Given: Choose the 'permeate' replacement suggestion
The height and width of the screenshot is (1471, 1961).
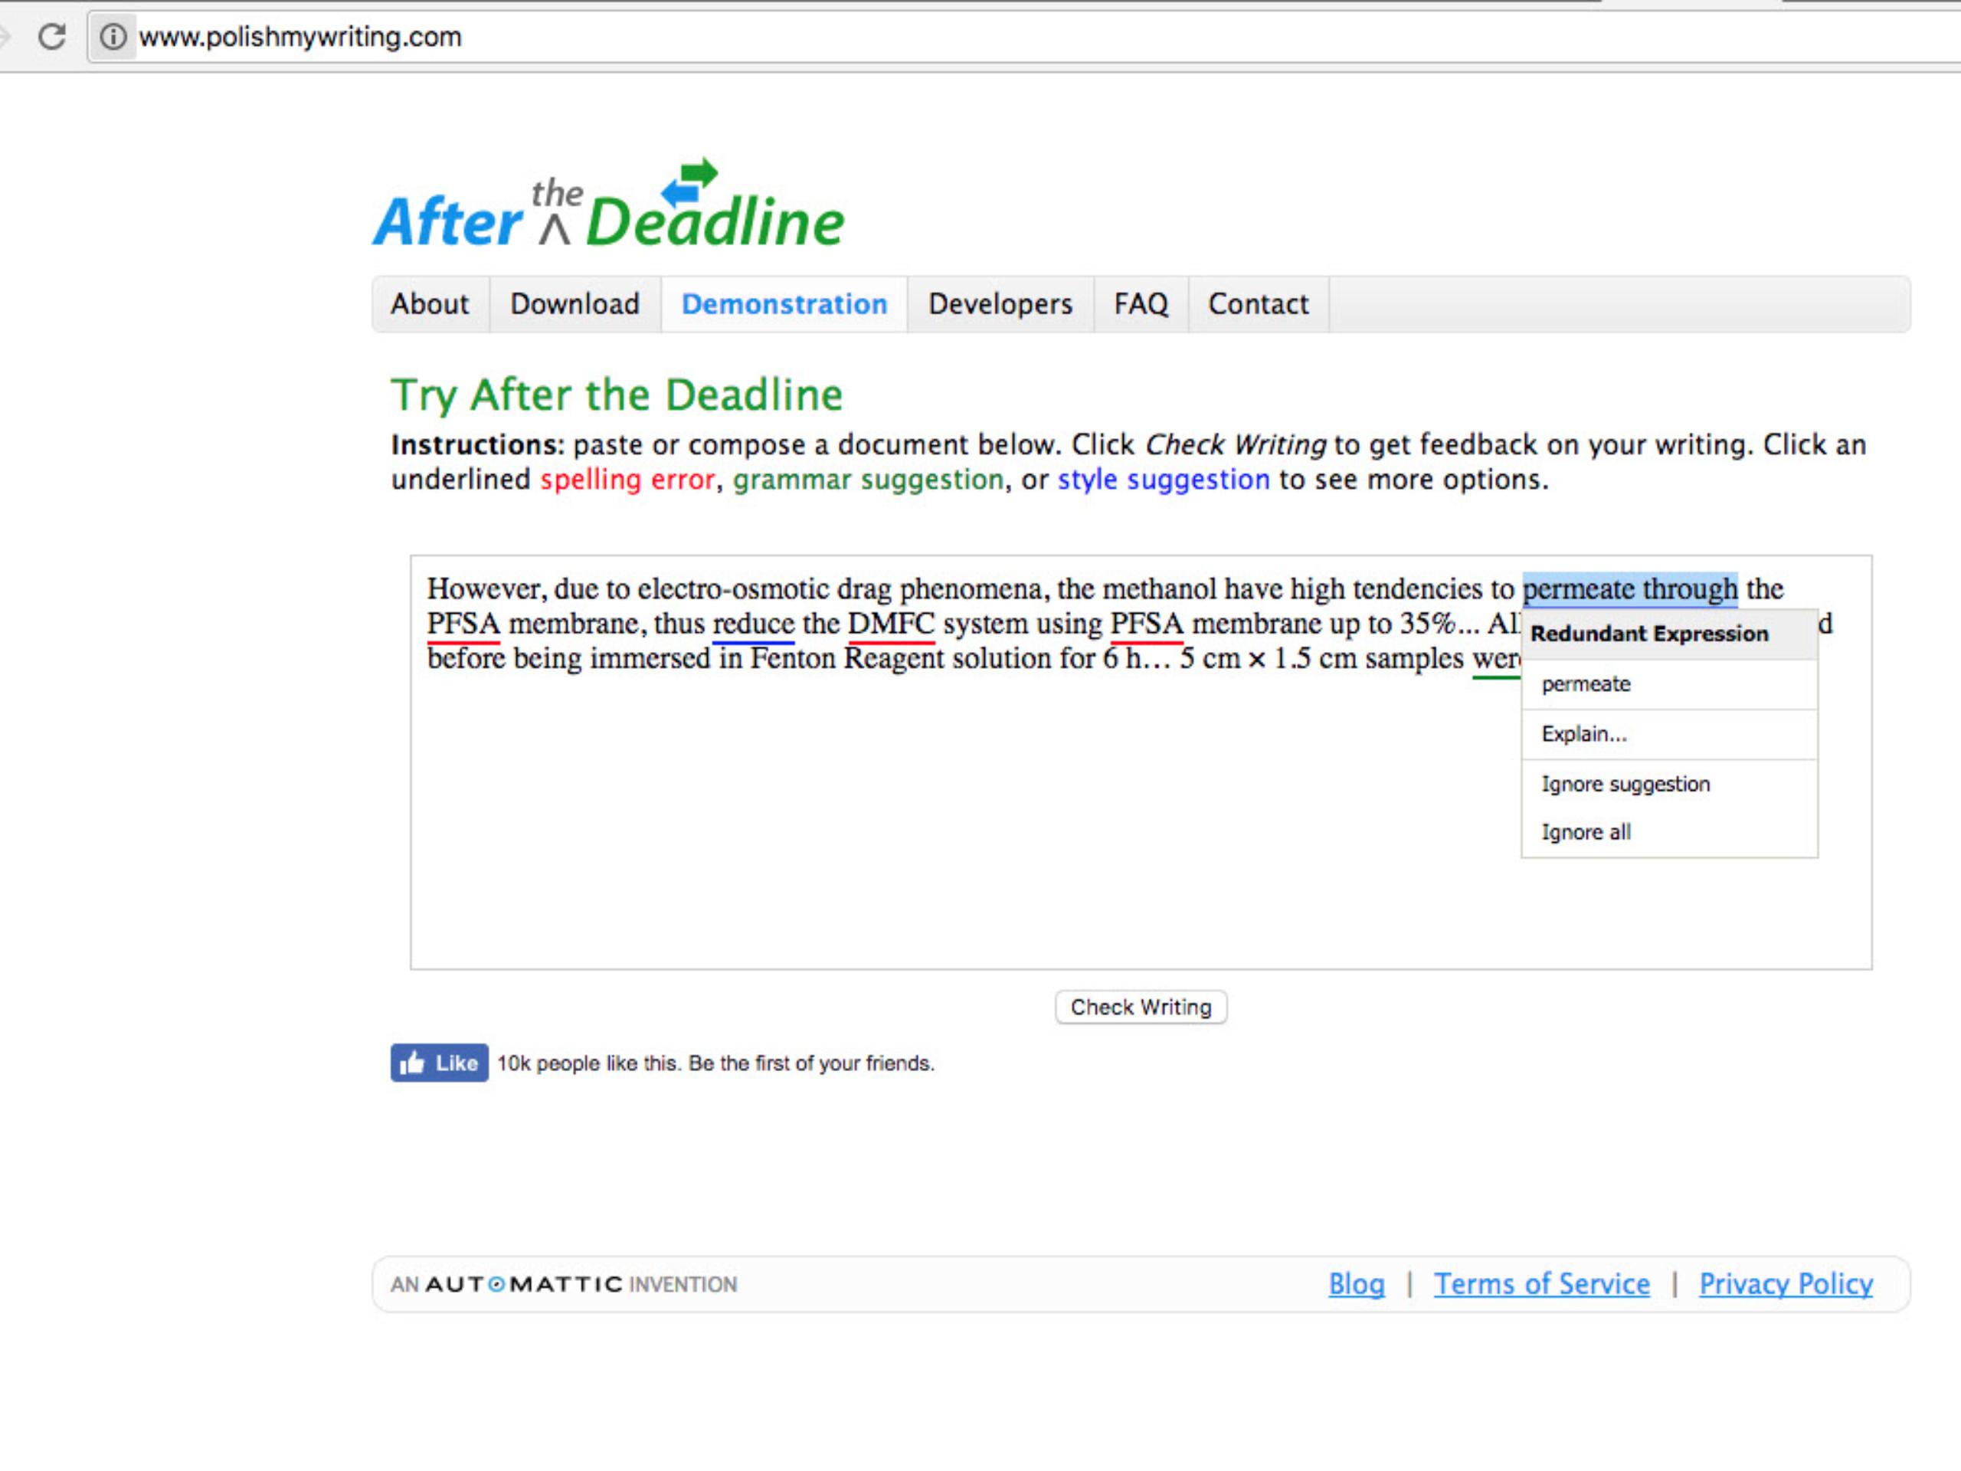Looking at the screenshot, I should (x=1585, y=683).
